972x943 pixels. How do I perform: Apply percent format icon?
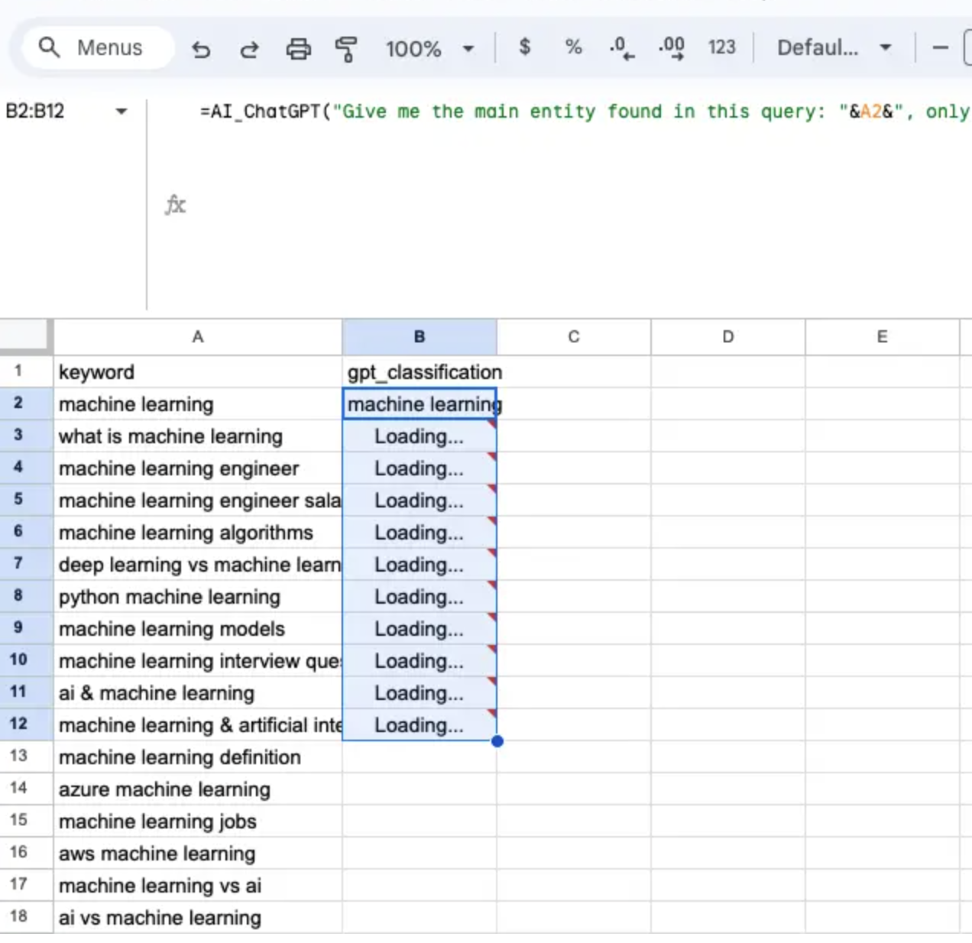pos(572,47)
